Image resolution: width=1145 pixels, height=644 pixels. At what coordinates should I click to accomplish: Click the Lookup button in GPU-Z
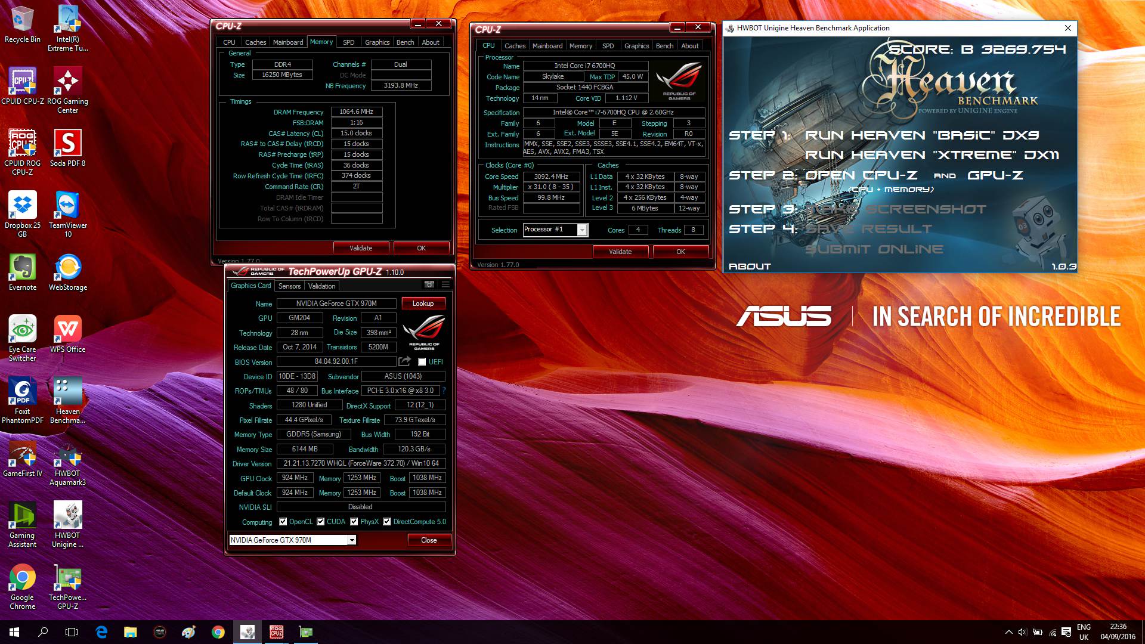click(x=423, y=304)
